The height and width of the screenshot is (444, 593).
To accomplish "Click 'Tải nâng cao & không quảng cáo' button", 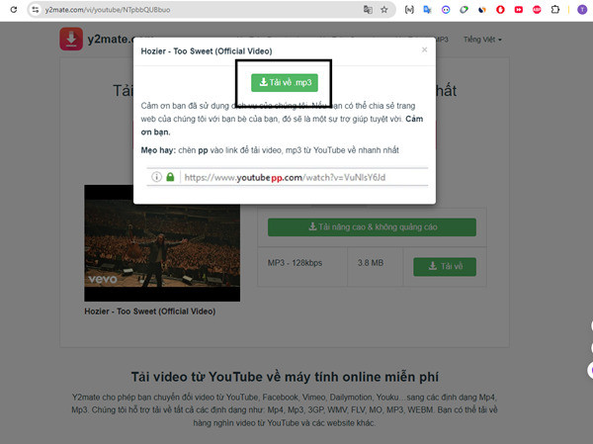I will tap(372, 227).
